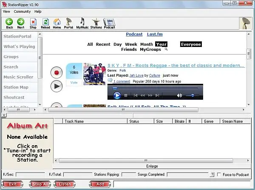Image resolution: width=255 pixels, height=190 pixels.
Task: Click the small search magnifier near MyGroups
Action: point(166,49)
